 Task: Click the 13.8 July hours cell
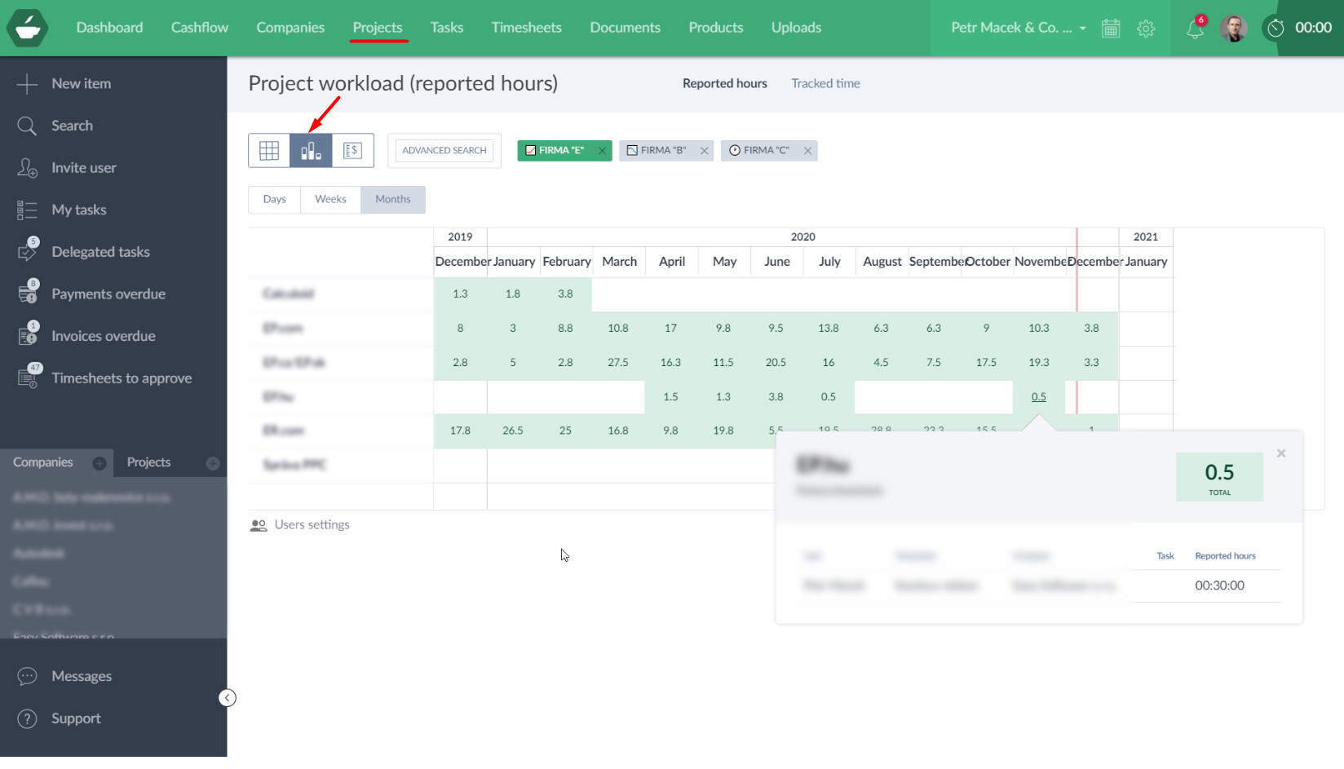(829, 329)
